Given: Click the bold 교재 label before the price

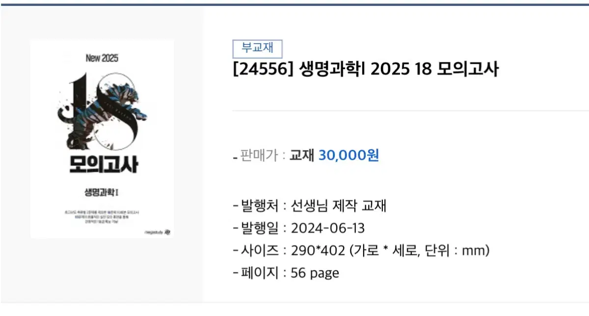Looking at the screenshot, I should pos(302,155).
